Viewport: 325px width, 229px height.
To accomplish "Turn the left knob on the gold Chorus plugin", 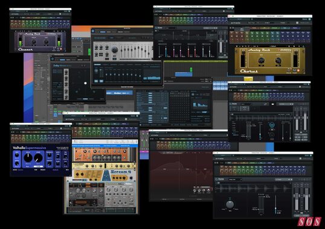I will 261,60.
